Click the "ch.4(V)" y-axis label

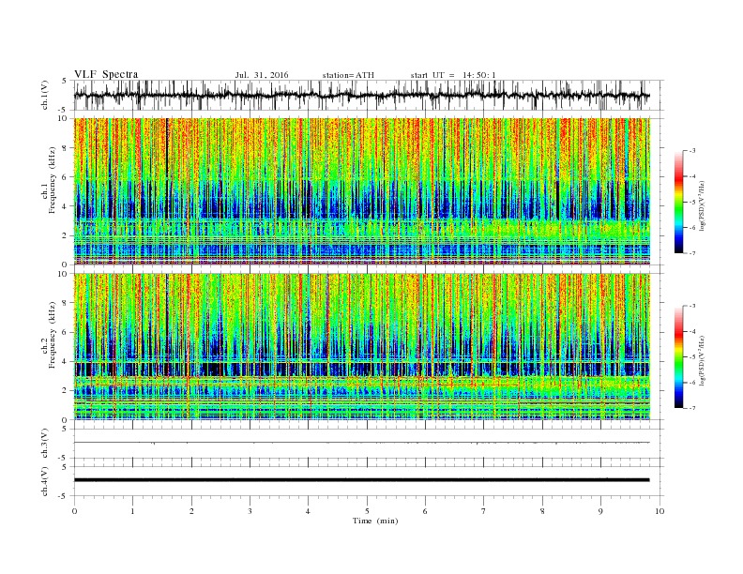45,481
